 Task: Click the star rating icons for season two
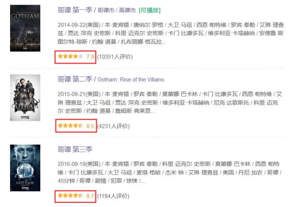70,126
